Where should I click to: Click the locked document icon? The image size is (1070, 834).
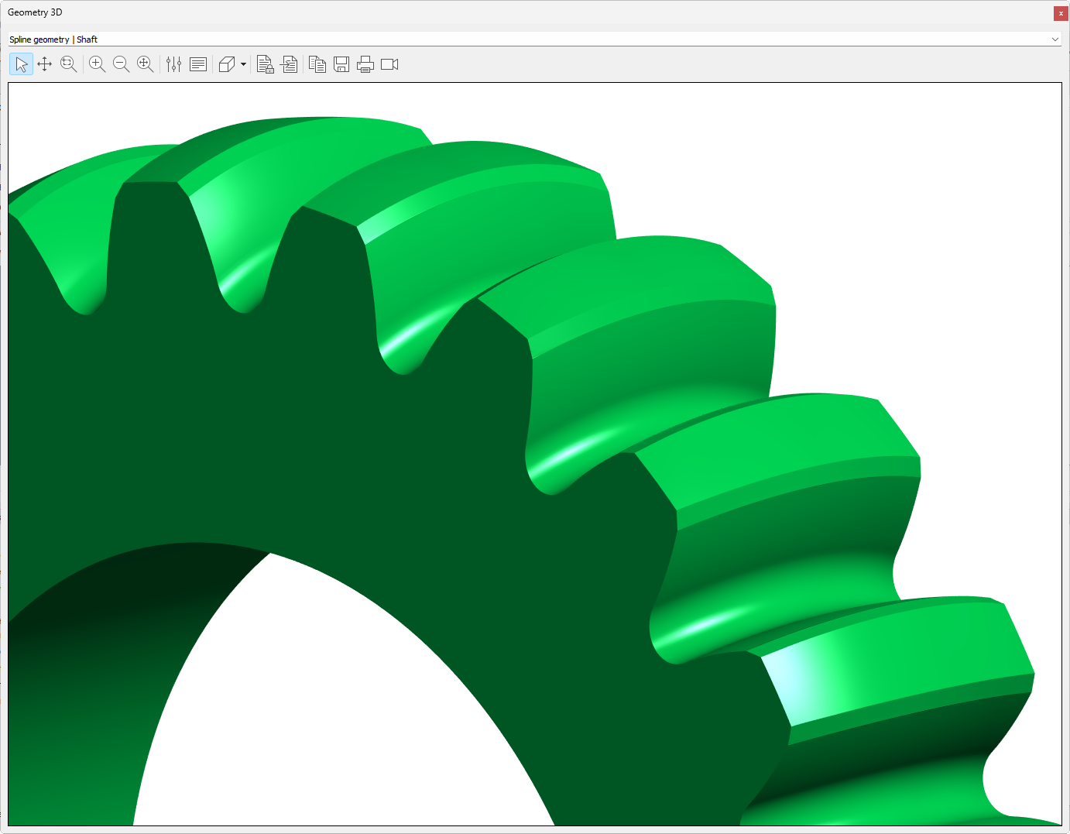coord(265,64)
